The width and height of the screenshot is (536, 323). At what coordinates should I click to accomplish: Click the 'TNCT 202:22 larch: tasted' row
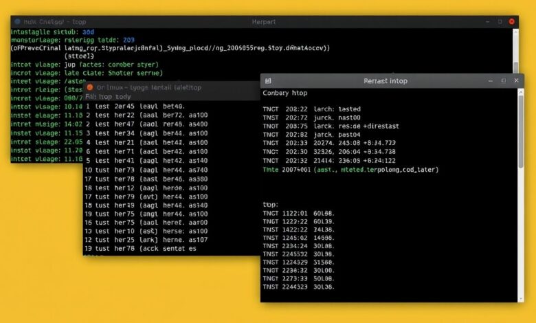coord(312,109)
